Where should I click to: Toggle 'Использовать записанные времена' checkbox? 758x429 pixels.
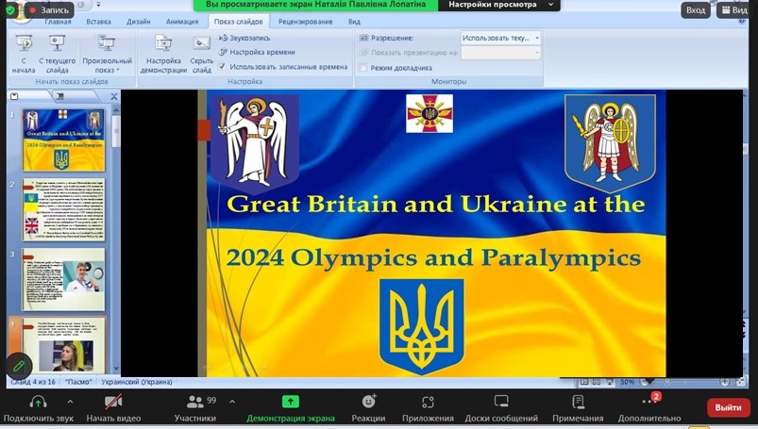tap(223, 67)
